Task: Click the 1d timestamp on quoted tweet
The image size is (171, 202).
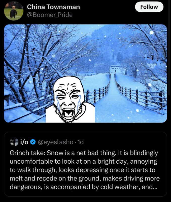Action: click(x=80, y=142)
